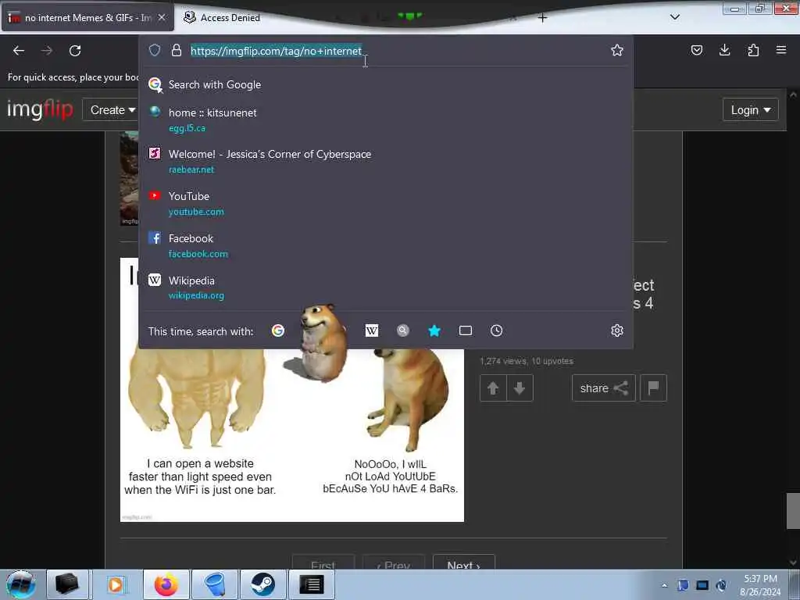Open the Pocket save icon
The image size is (800, 600).
click(696, 50)
